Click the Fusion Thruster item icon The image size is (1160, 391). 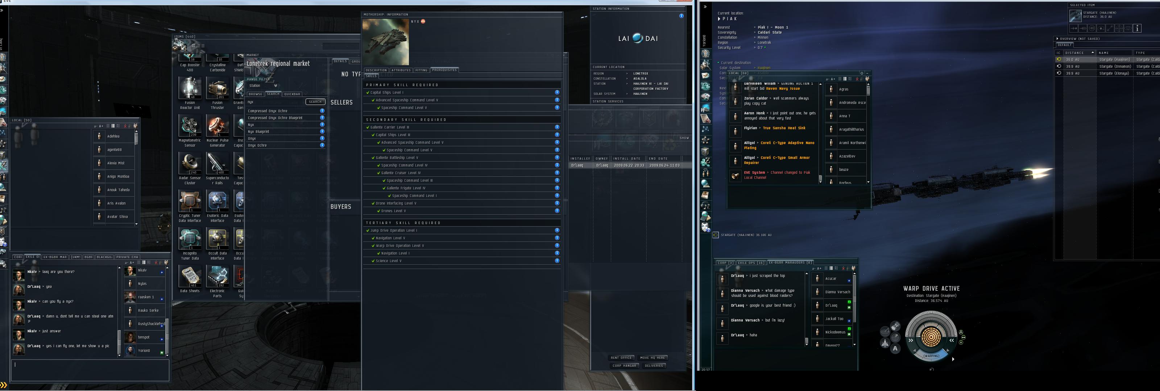217,88
